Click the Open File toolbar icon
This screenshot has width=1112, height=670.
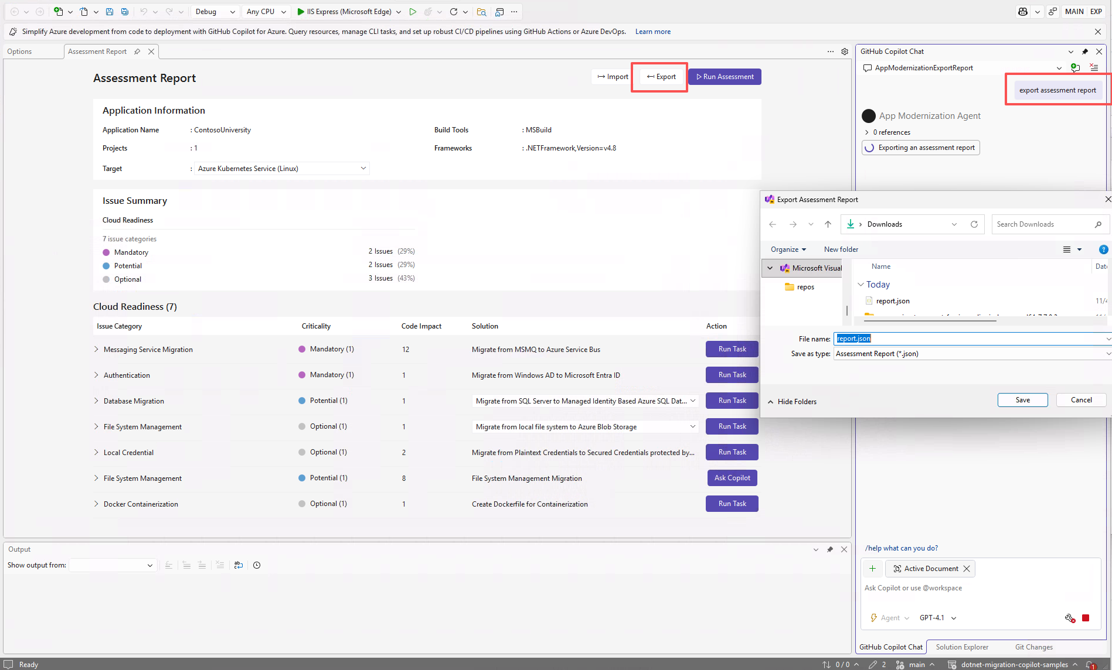84,12
